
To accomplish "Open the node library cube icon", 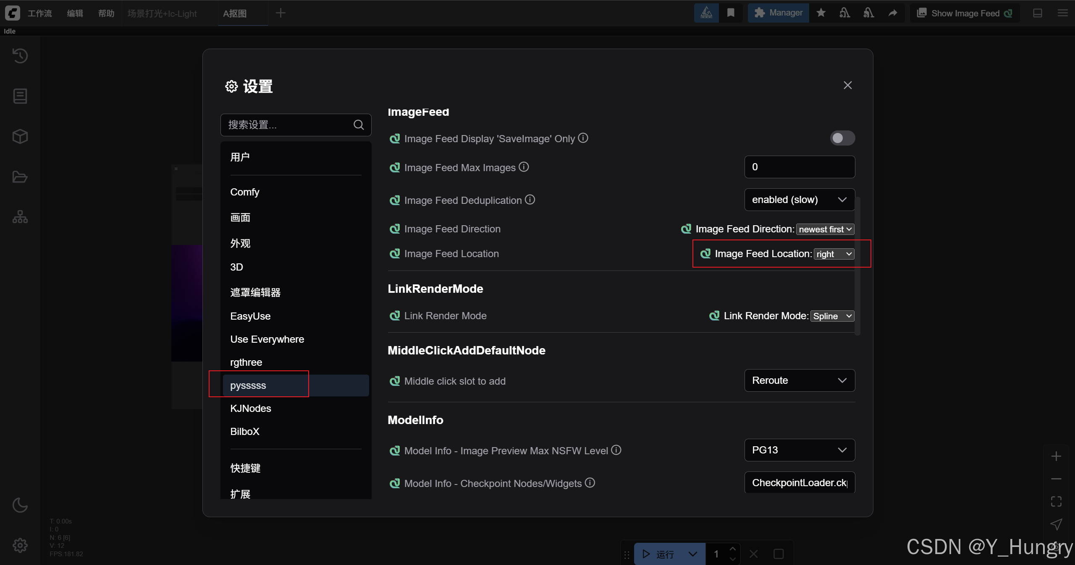I will pos(20,136).
